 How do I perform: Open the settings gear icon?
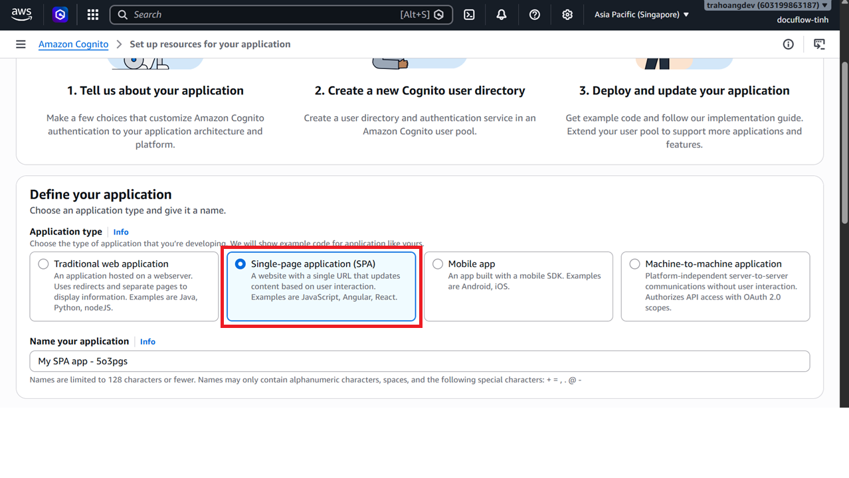coord(567,15)
